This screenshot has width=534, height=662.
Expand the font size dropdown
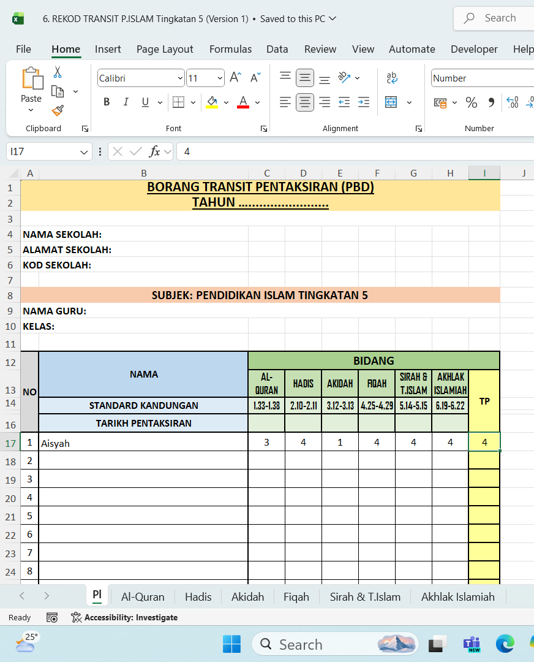[x=220, y=78]
